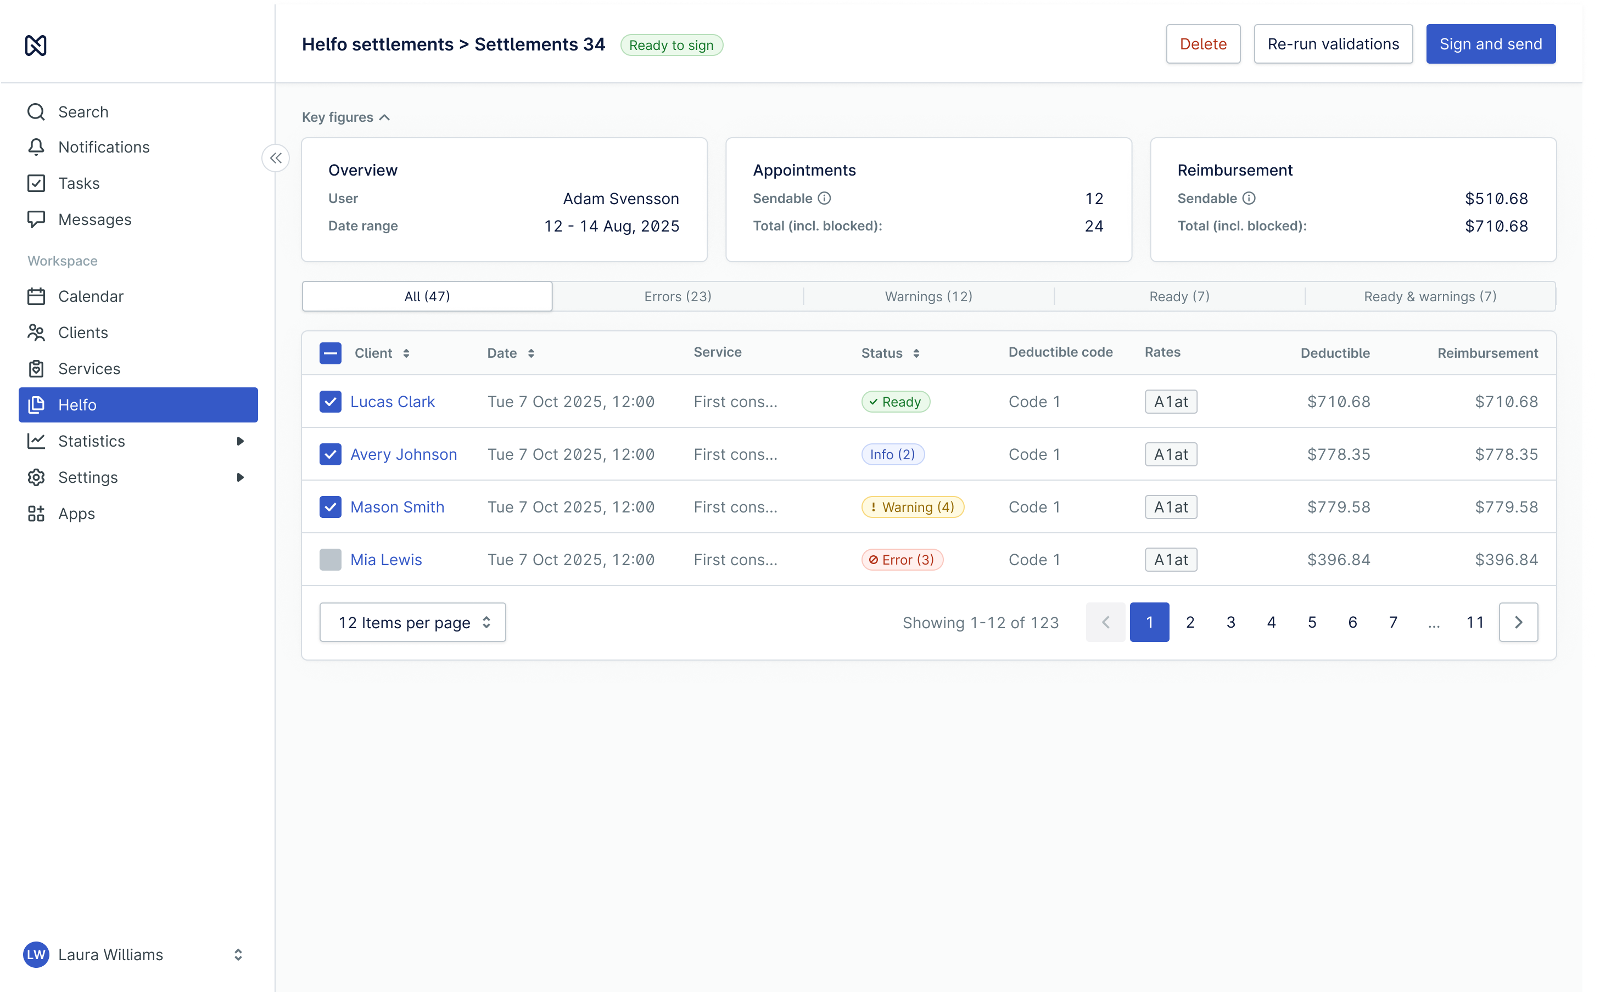Click the Helfo documents icon
Image resolution: width=1600 pixels, height=992 pixels.
36,405
